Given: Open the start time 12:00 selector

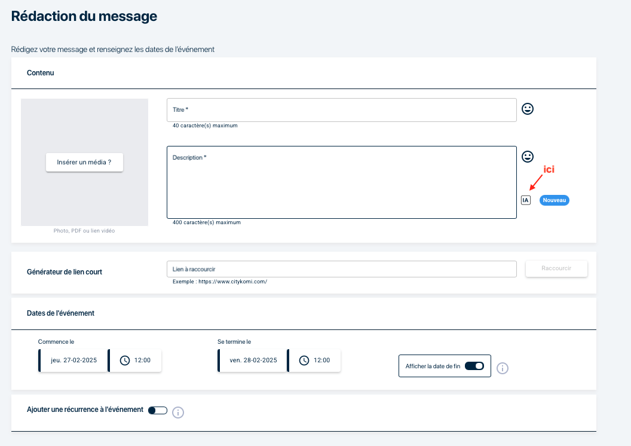Looking at the screenshot, I should [142, 361].
